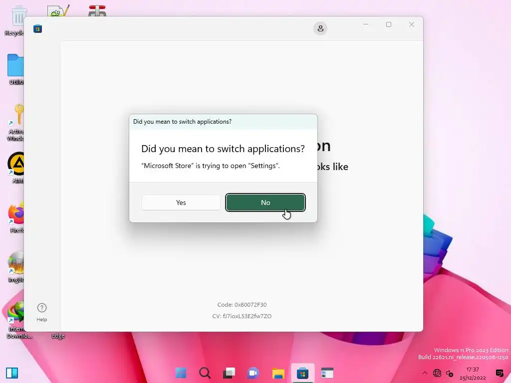
Task: Select the AIMP desktop shortcut
Action: click(x=16, y=168)
